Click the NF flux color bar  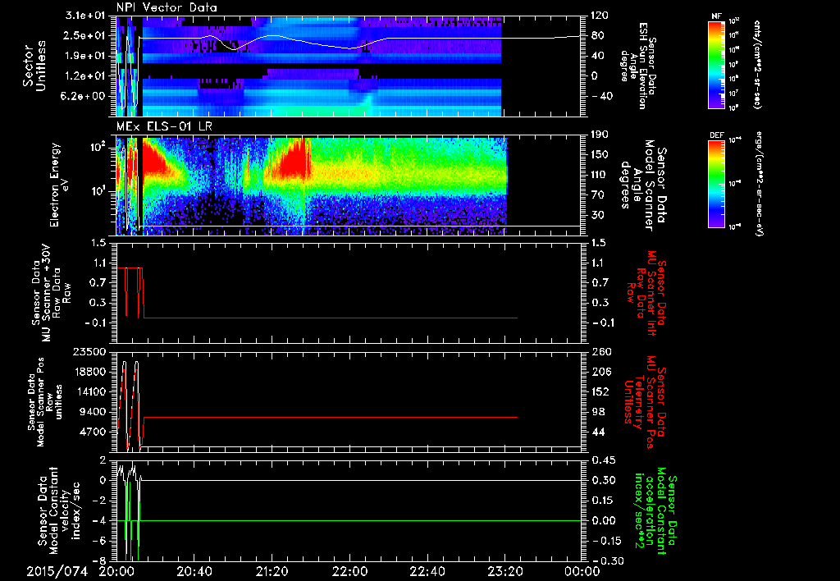717,64
